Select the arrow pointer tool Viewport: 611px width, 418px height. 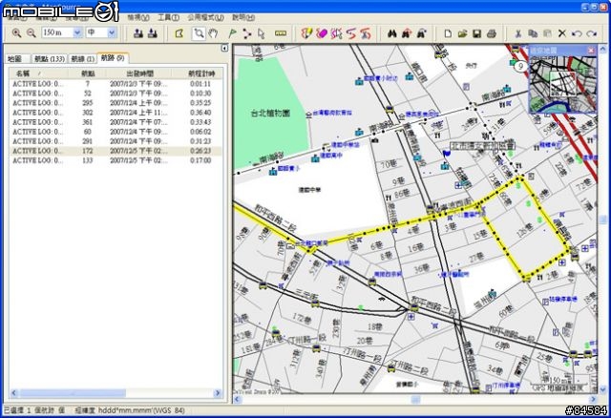[x=261, y=33]
